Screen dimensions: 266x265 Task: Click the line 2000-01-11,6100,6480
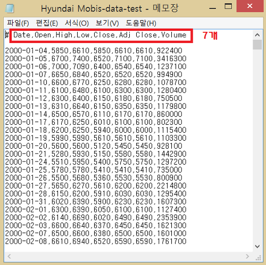96,90
